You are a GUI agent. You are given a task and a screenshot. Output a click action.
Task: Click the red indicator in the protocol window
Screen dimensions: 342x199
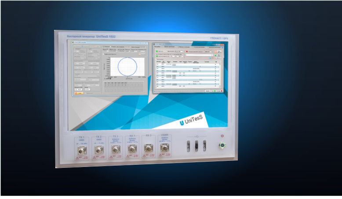click(x=187, y=51)
